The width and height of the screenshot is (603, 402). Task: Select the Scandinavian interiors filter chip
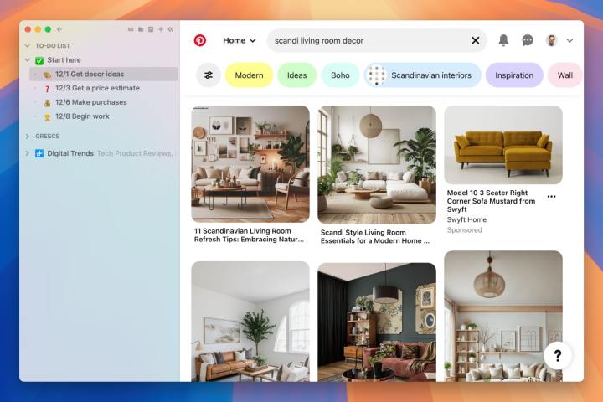423,75
